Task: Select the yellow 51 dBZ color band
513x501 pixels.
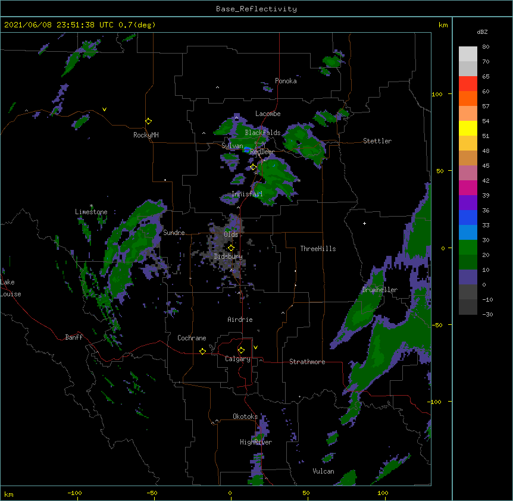Action: [x=468, y=128]
